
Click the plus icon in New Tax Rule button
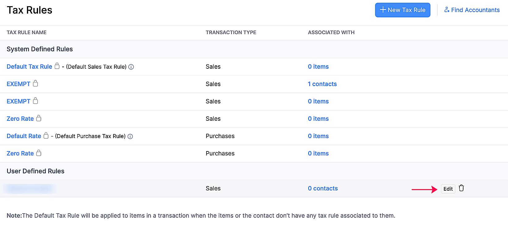tap(383, 10)
